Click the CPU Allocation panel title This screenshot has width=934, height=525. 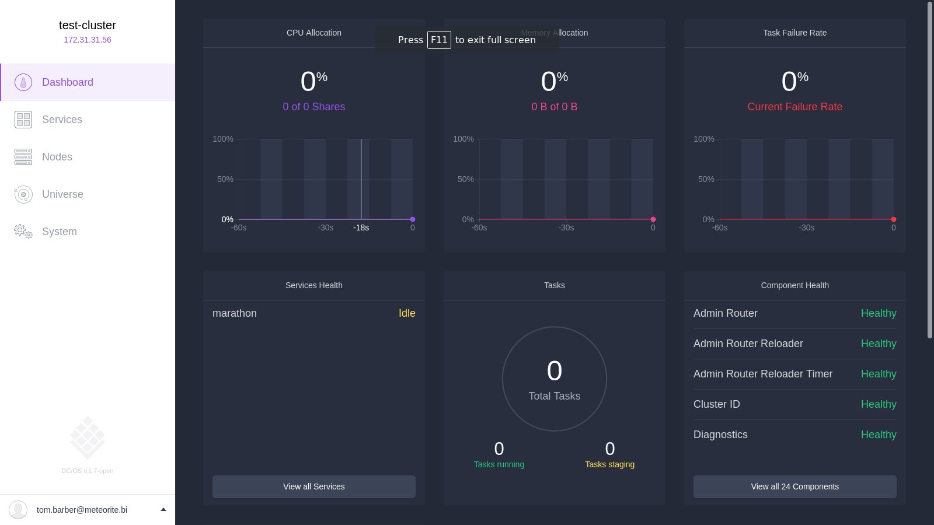pyautogui.click(x=314, y=33)
